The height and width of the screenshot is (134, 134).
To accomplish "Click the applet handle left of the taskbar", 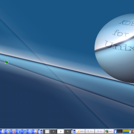I will click(x=72, y=131).
